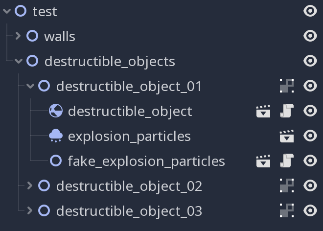Expand the destructible_object_02 node

coord(30,185)
